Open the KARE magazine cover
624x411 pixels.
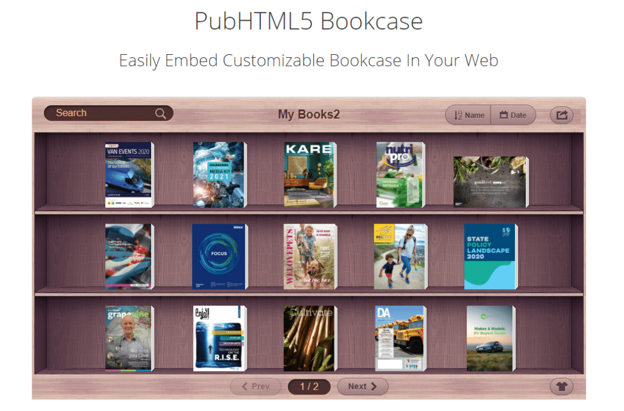pos(310,175)
